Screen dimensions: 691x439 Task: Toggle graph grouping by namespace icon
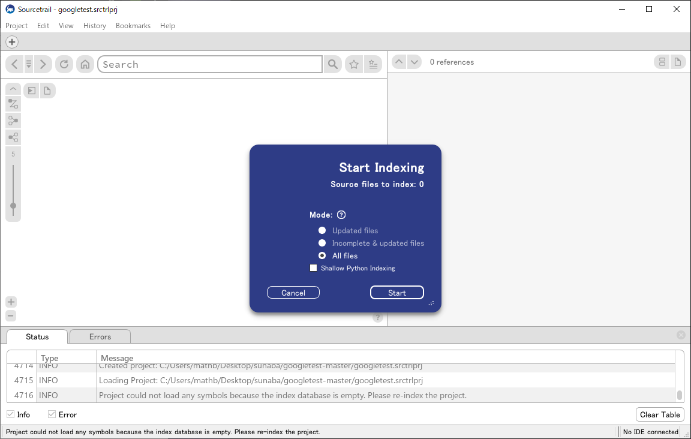tap(32, 91)
